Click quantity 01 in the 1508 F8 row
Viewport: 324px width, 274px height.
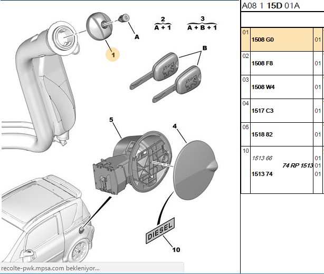(318, 63)
